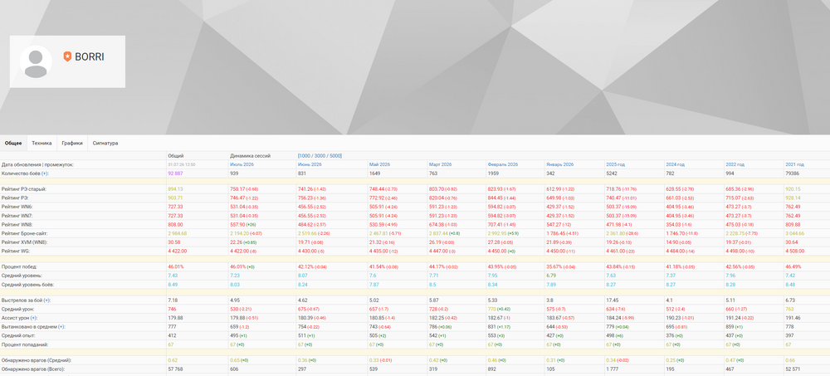Click the Май 2026 battles count 1649
830x376 pixels.
(375, 173)
